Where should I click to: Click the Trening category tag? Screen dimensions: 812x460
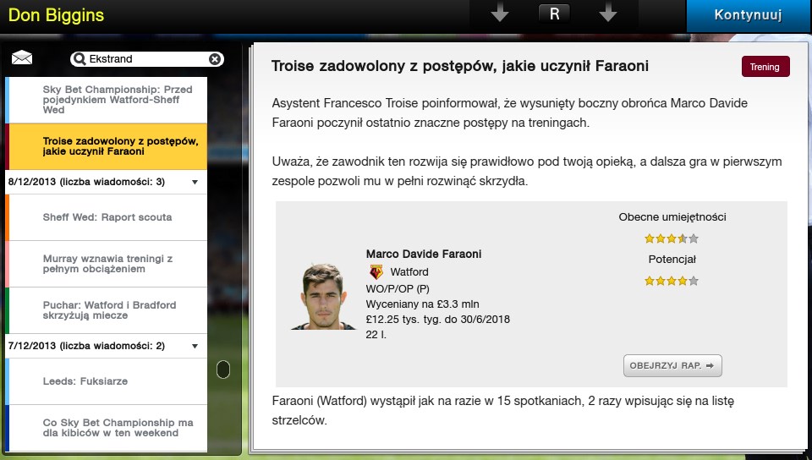coord(765,67)
